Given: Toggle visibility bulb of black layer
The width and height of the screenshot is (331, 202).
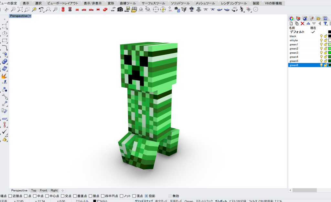Looking at the screenshot, I should point(321,36).
